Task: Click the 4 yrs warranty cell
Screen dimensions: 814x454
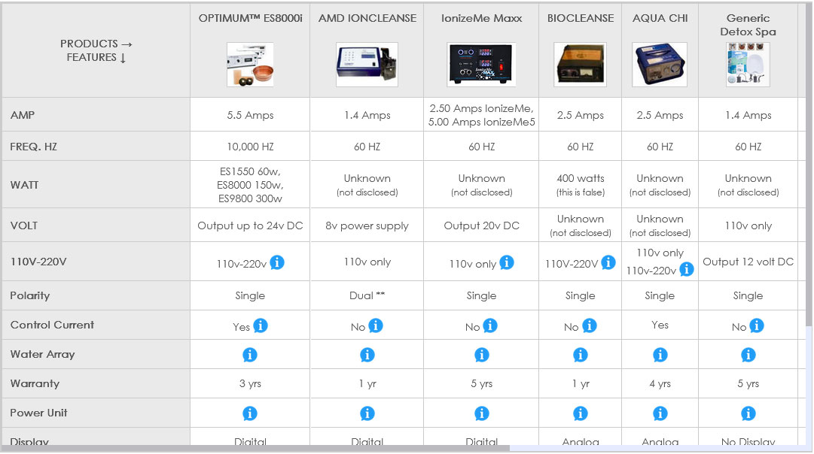Action: (660, 383)
